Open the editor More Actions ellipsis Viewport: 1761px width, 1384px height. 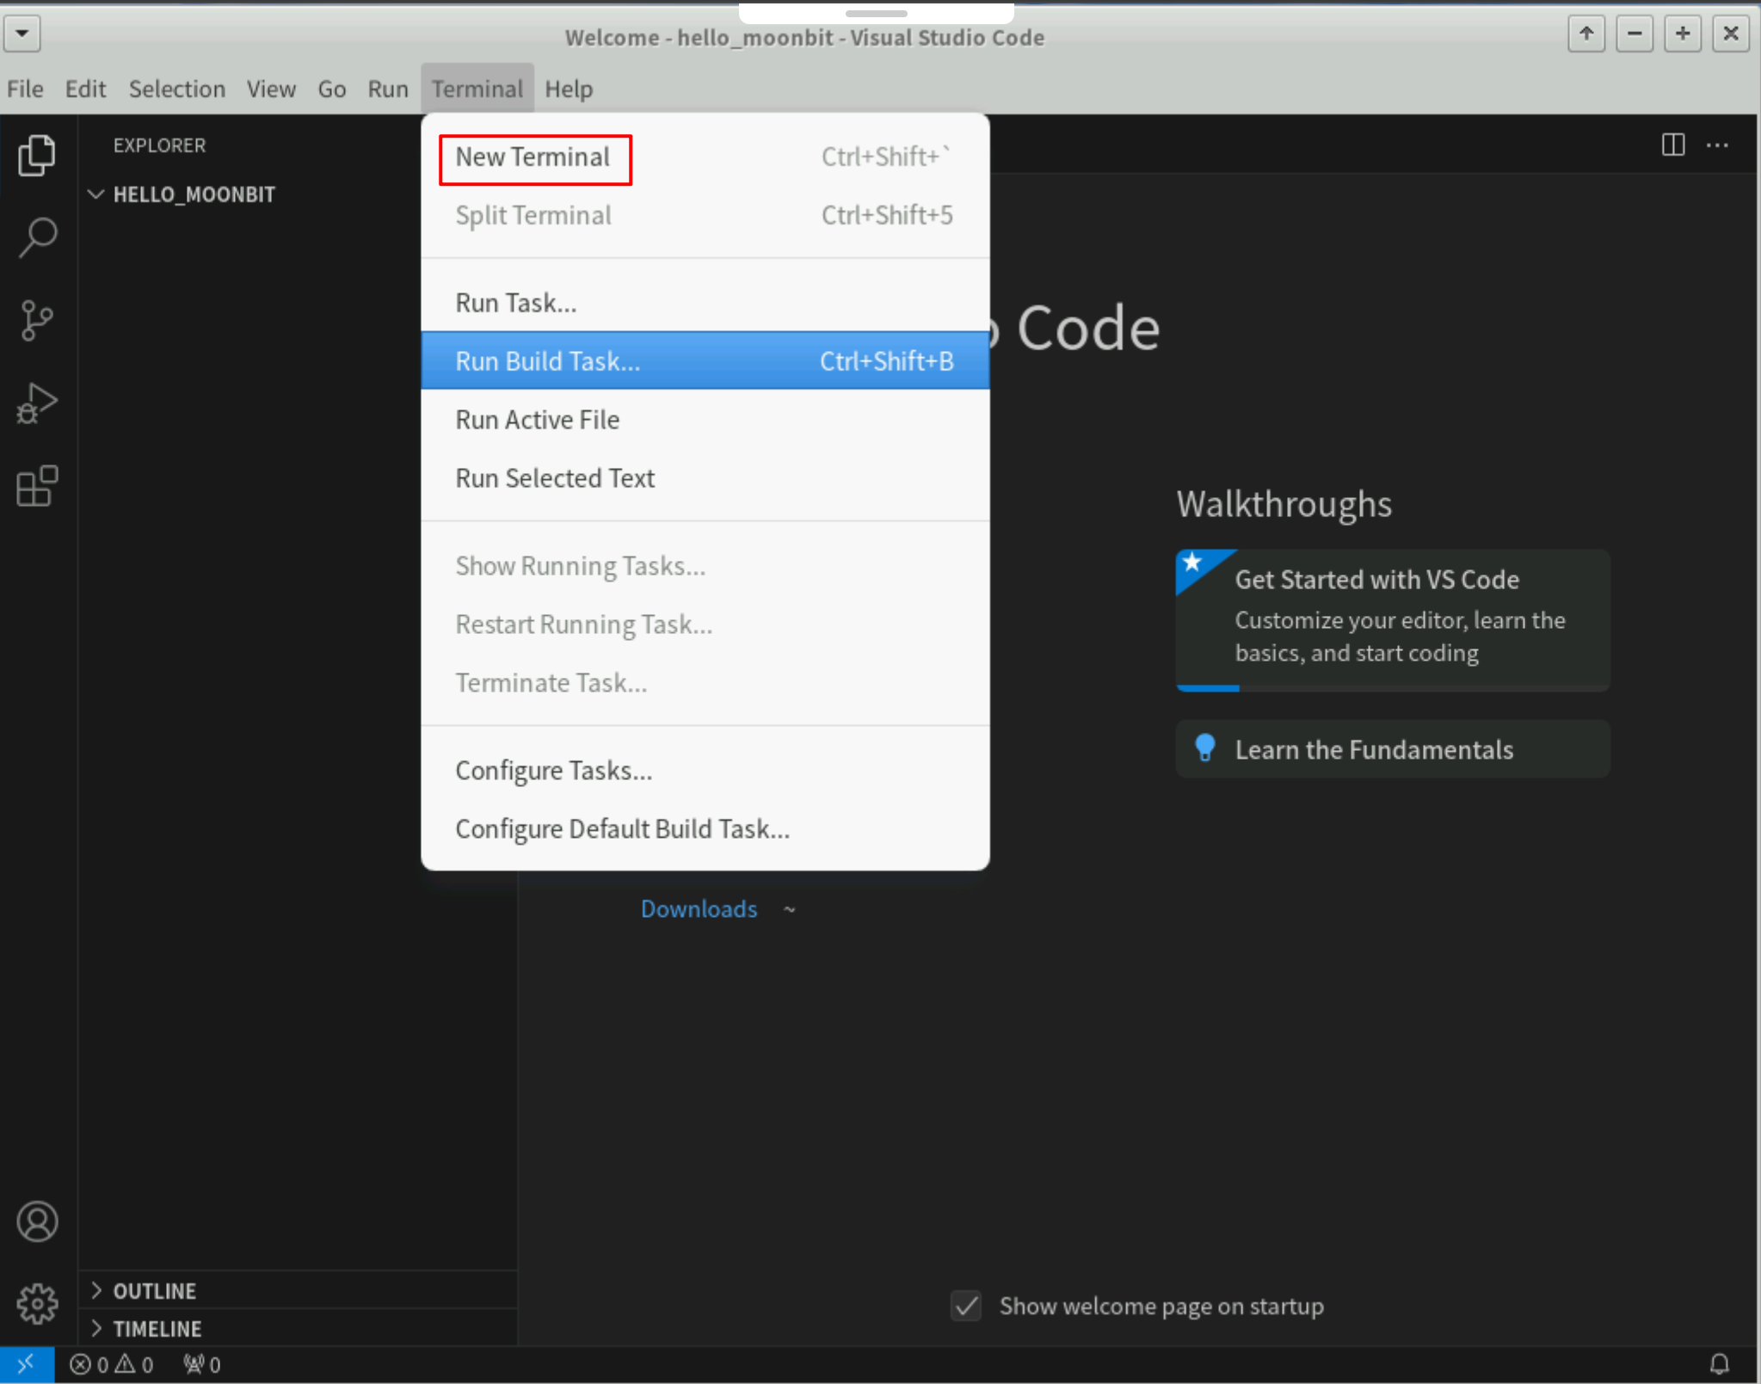(1717, 145)
